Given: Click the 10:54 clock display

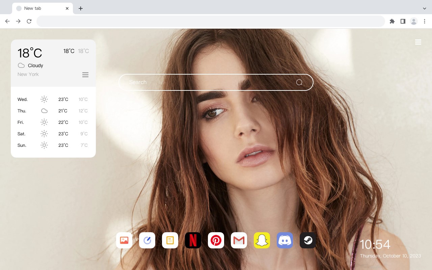Looking at the screenshot, I should tap(375, 244).
